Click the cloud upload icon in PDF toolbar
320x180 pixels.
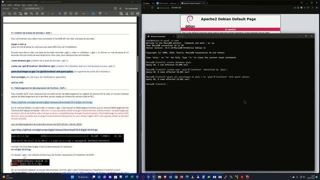click(x=15, y=13)
